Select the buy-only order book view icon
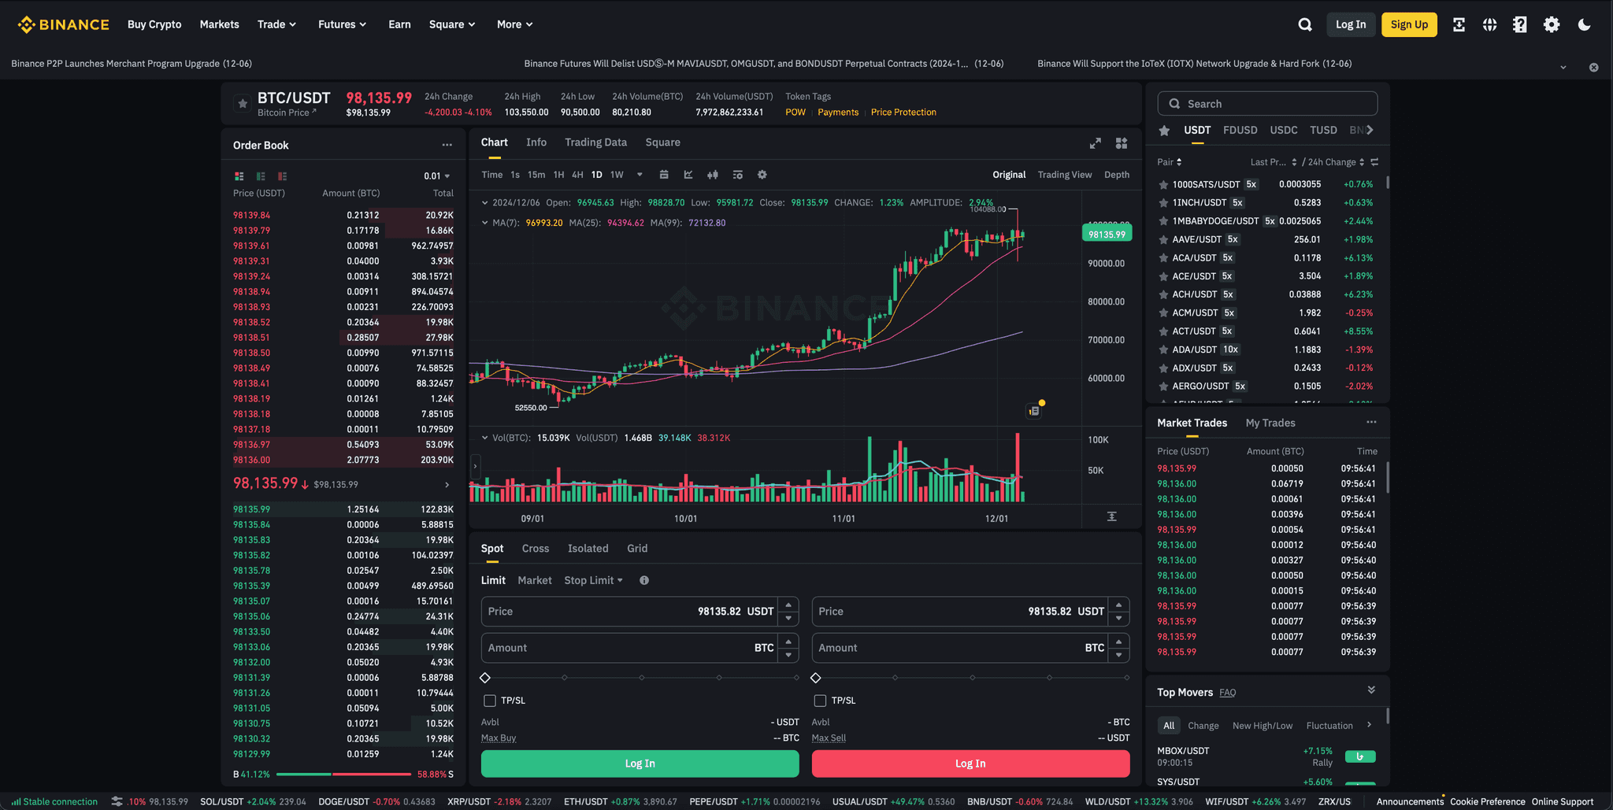Screen dimensions: 1613x810 click(x=261, y=176)
